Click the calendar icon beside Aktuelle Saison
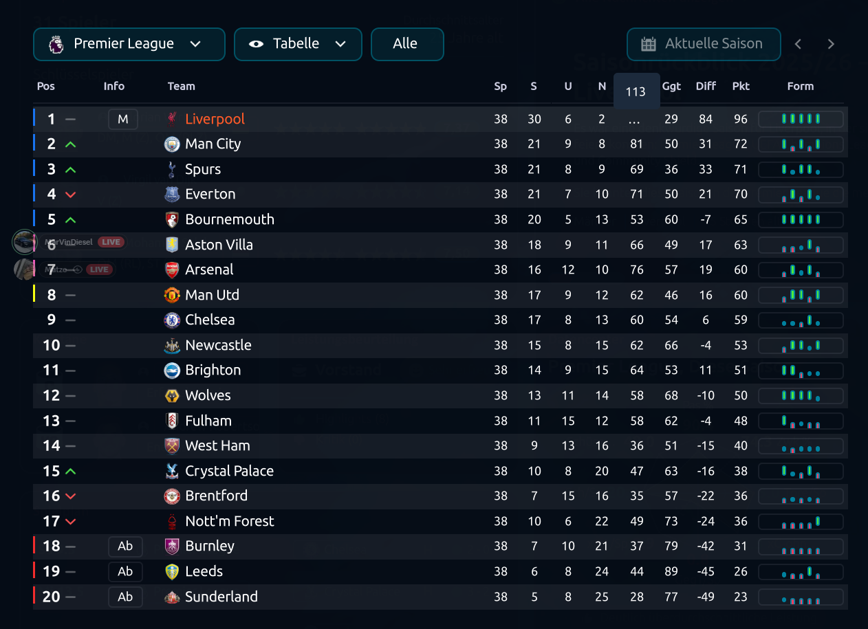Viewport: 868px width, 629px height. tap(649, 44)
